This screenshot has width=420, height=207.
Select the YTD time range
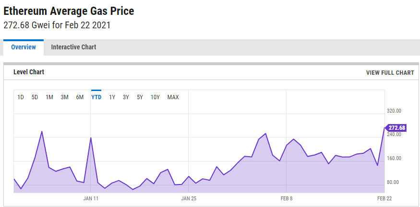96,97
